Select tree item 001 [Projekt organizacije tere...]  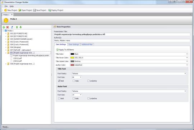point(22,53)
